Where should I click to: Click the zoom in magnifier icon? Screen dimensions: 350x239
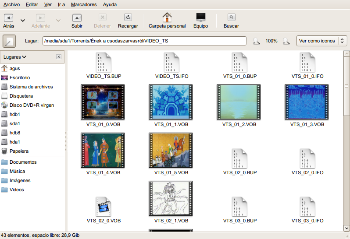pyautogui.click(x=286, y=41)
